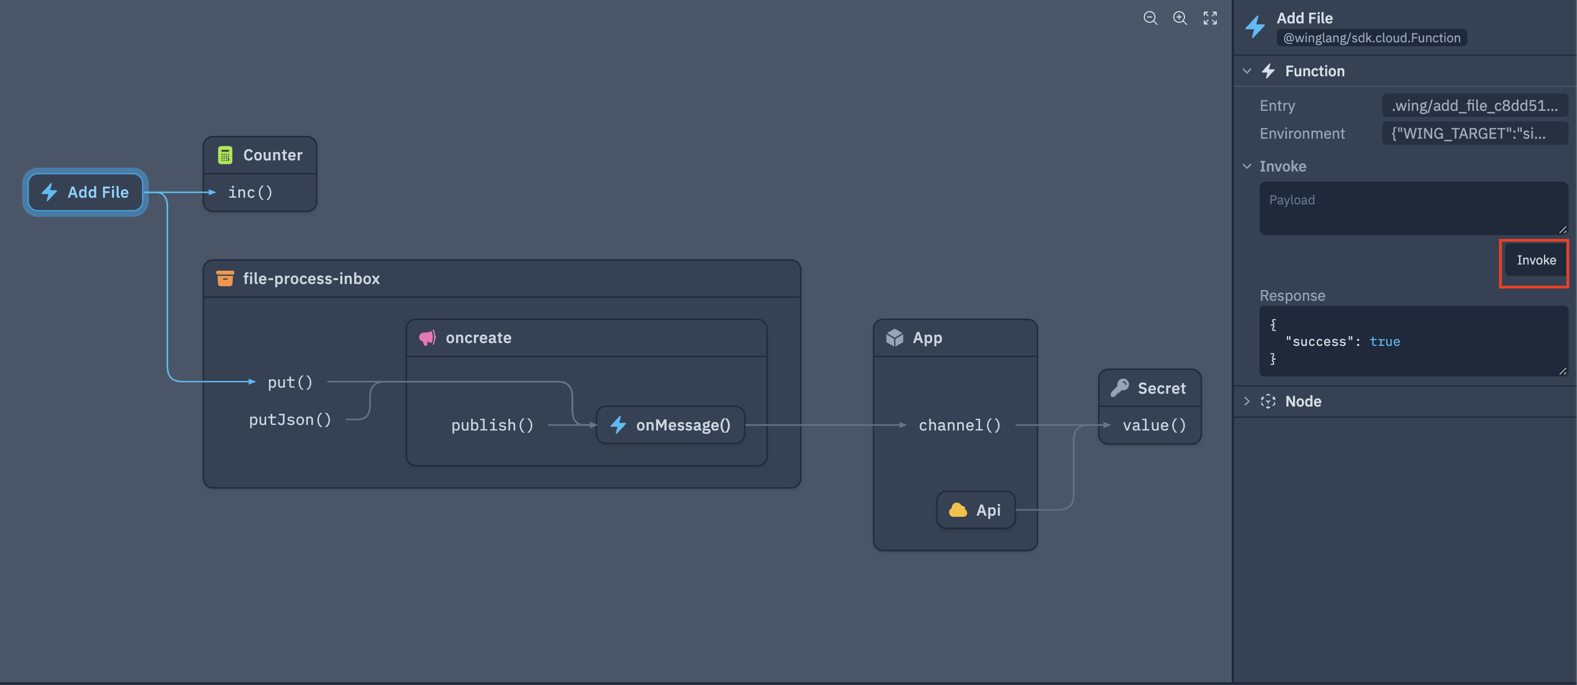Click the zoom in magnifier icon

pos(1180,18)
